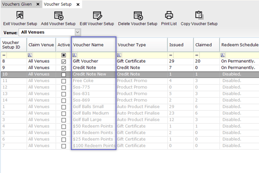Uncheck Active for Gift Voucher row
The image size is (259, 173).
63,62
